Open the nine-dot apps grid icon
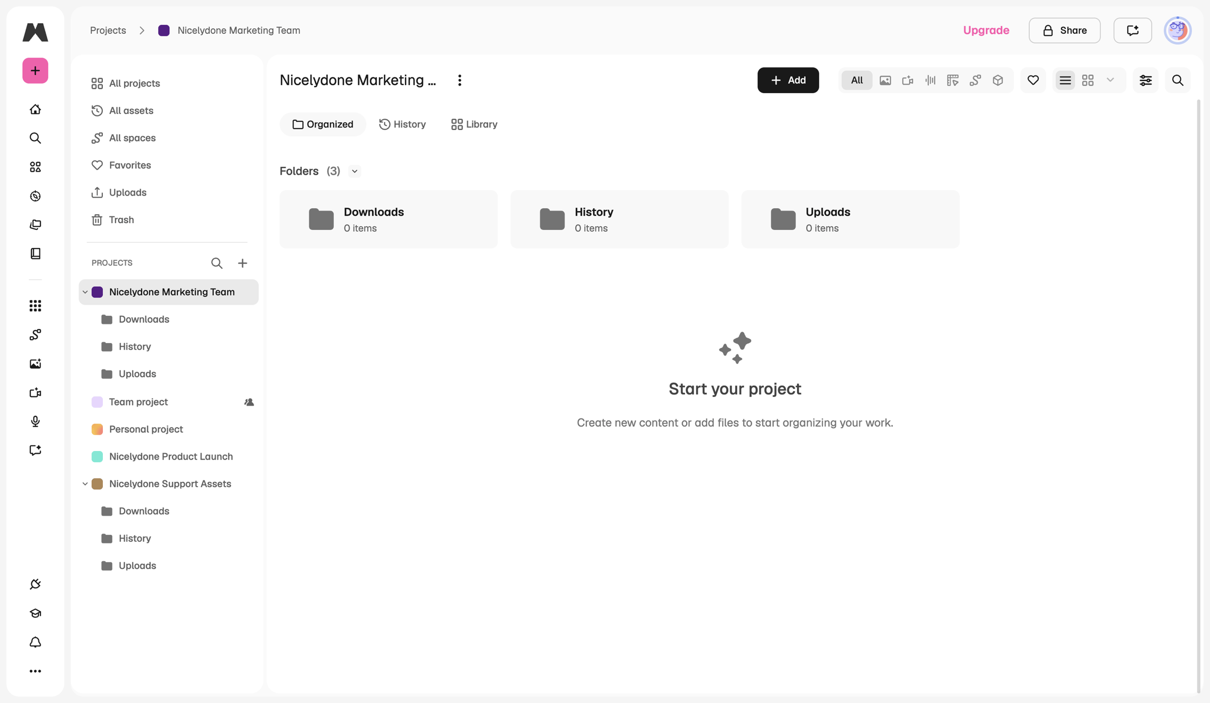 [x=35, y=306]
